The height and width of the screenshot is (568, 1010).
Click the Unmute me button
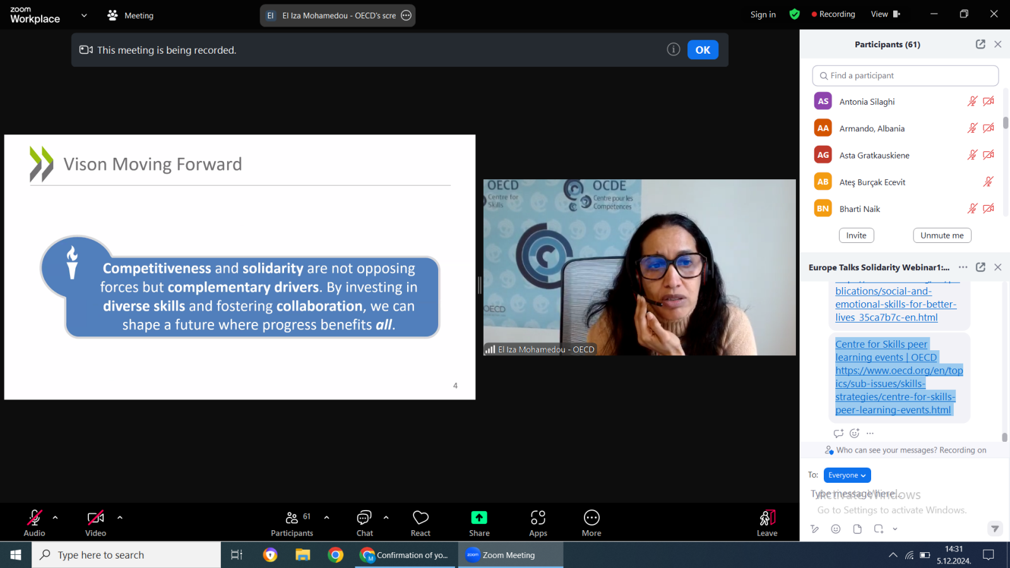click(x=942, y=235)
